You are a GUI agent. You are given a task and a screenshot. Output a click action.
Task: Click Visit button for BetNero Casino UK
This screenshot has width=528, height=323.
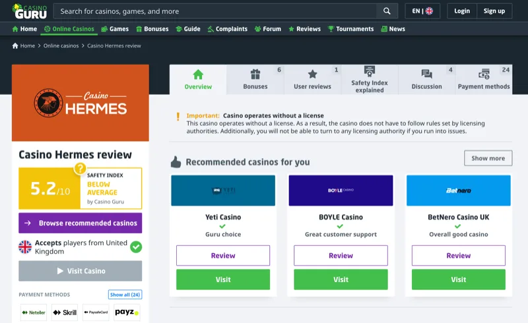coord(459,279)
